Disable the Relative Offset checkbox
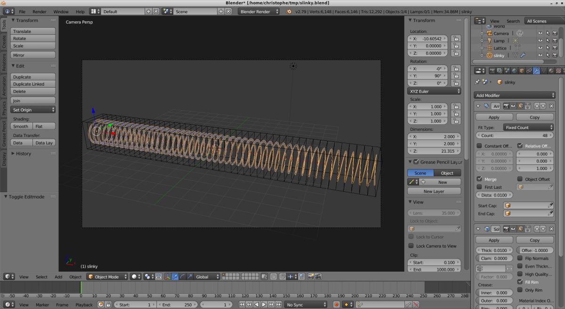 tap(520, 146)
